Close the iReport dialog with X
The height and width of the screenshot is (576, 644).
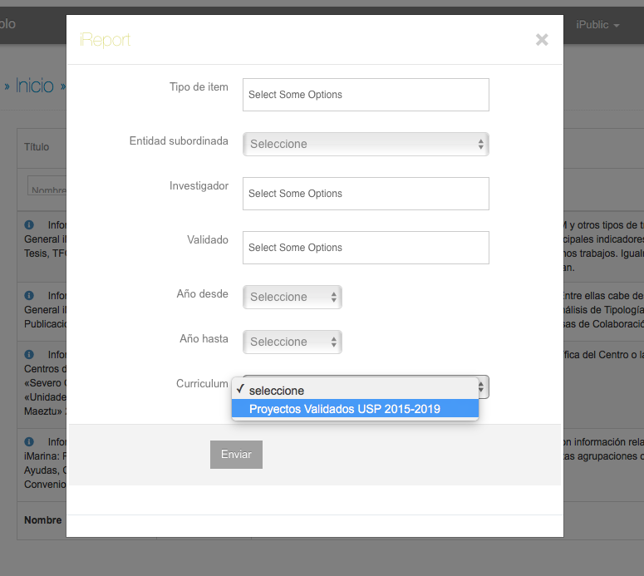pyautogui.click(x=542, y=39)
